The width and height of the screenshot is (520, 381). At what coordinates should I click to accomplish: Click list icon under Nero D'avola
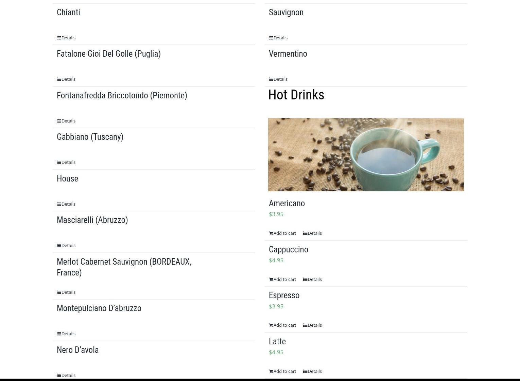click(59, 375)
